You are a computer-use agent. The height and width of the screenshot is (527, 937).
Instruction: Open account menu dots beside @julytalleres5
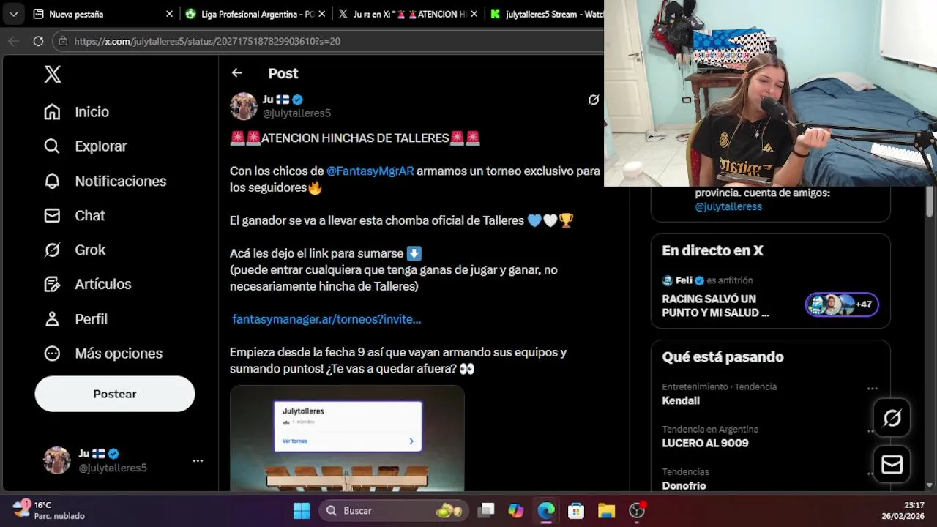click(198, 460)
